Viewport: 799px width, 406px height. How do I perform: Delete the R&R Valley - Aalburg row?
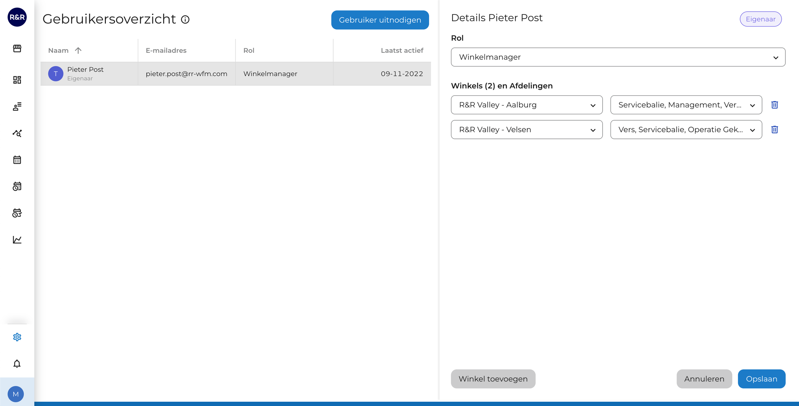point(774,105)
